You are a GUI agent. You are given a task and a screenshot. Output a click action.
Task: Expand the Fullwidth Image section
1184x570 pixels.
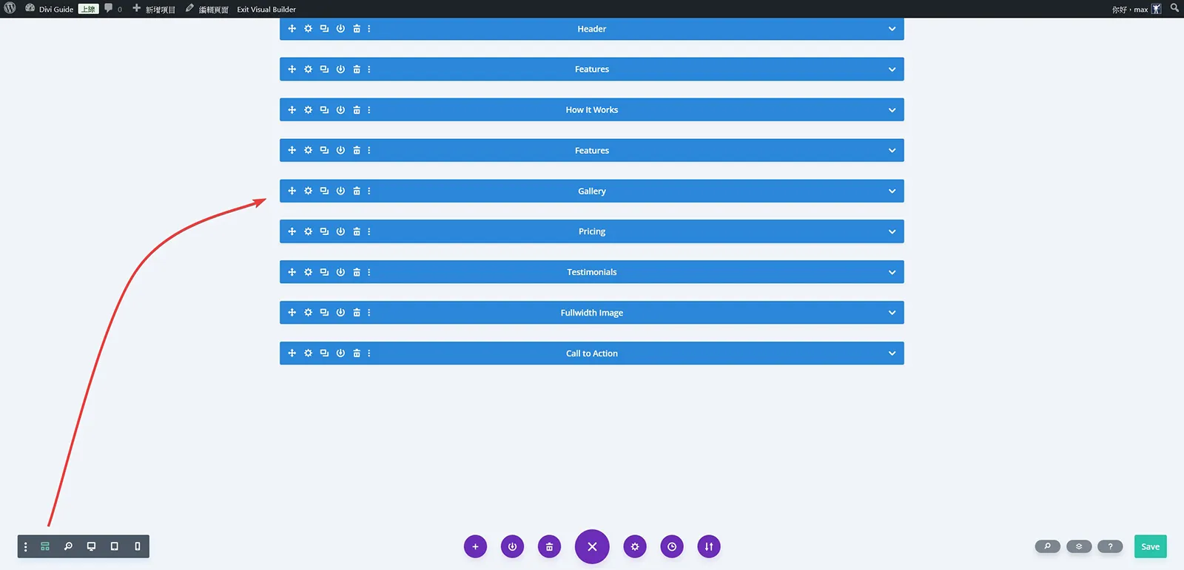(892, 313)
